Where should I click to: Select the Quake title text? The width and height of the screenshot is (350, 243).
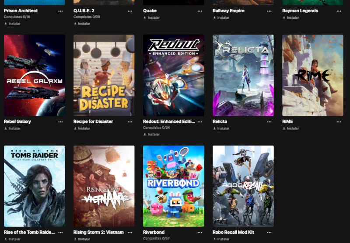pyautogui.click(x=150, y=10)
